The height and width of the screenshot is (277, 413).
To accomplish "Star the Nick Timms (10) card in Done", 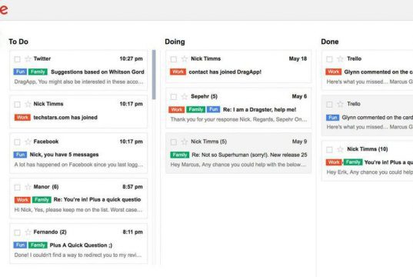I will 340,149.
